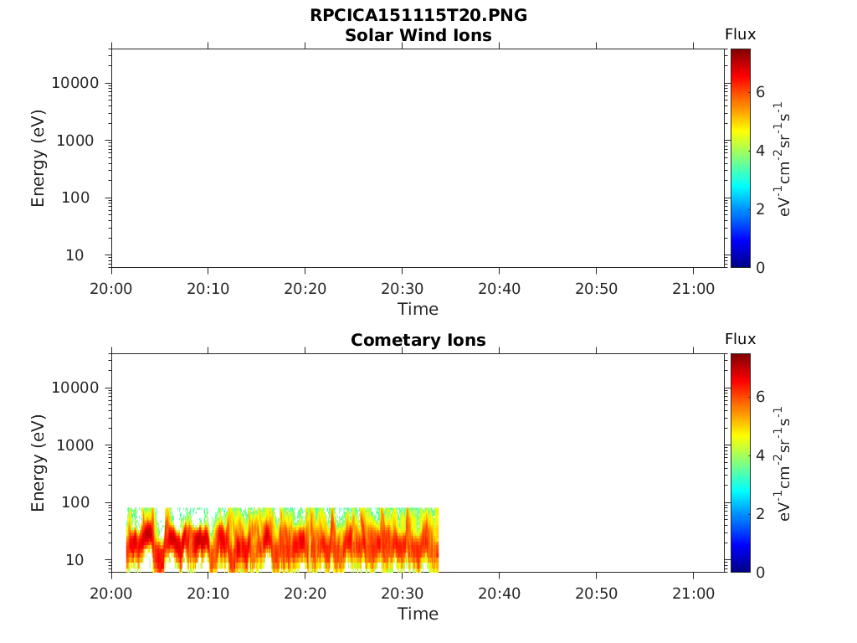Click the 20:20 tick on Solar Wind time axis
Screen dimensions: 857x643
point(305,289)
